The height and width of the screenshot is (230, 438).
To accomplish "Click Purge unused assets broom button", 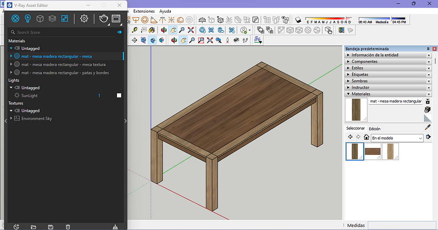I will pyautogui.click(x=115, y=227).
